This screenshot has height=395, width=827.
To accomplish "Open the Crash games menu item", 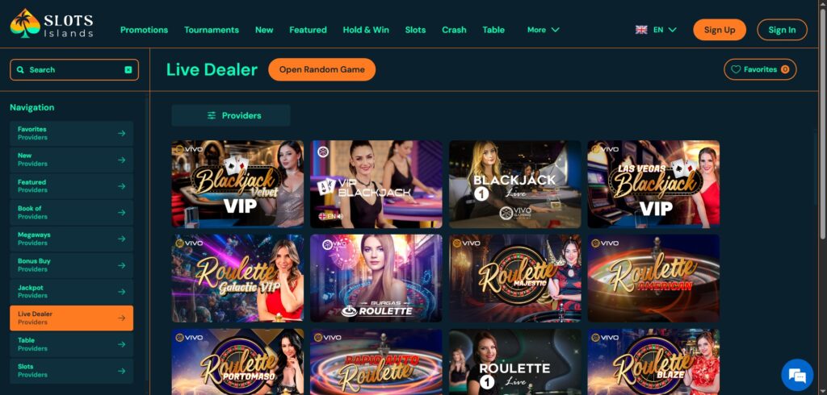I will click(454, 30).
